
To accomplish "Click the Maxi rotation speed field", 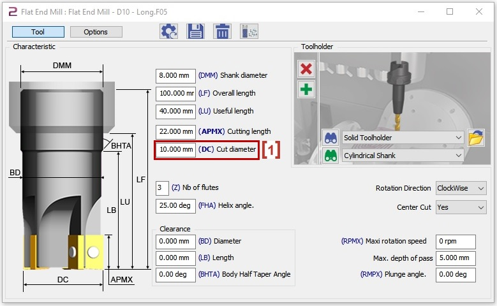I will click(456, 242).
